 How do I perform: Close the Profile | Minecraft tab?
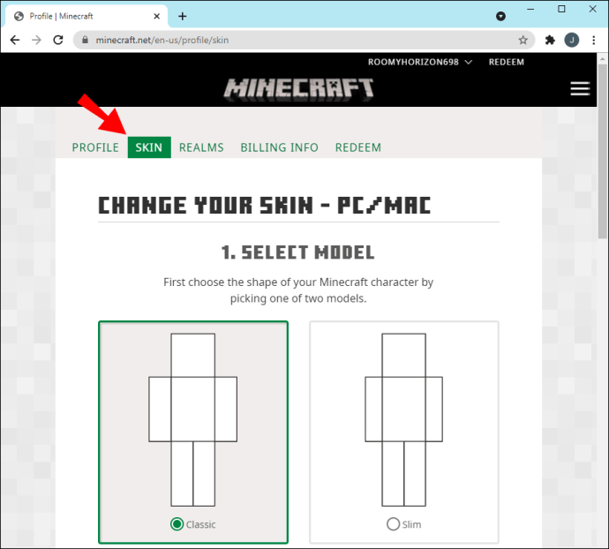pyautogui.click(x=156, y=16)
